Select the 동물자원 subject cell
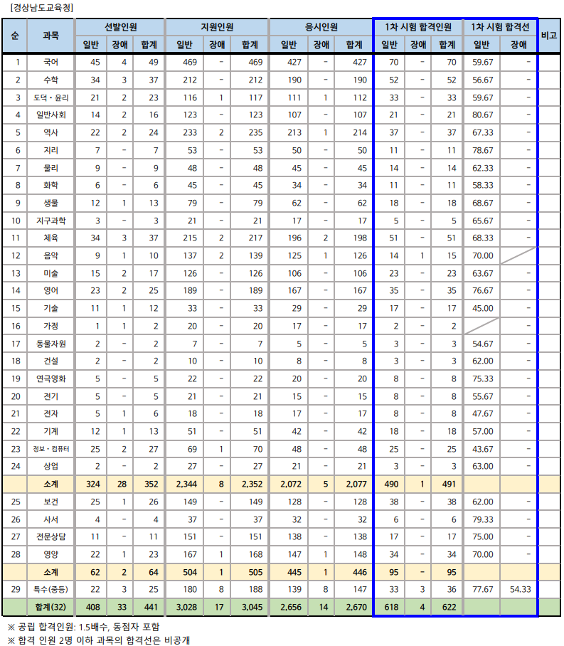This screenshot has height=646, width=564. 50,344
